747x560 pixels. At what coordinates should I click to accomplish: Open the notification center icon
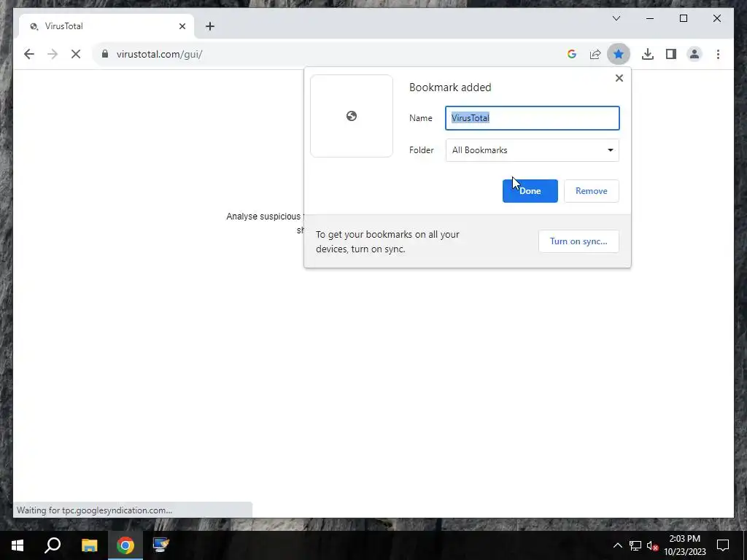pyautogui.click(x=723, y=545)
